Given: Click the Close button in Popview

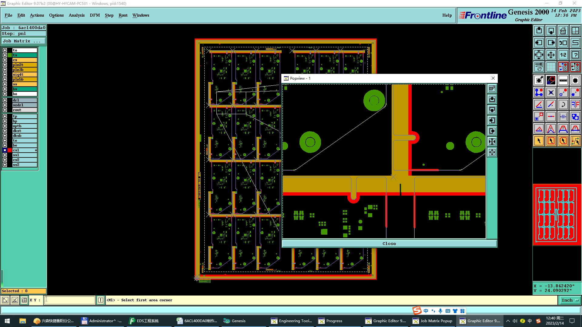Looking at the screenshot, I should (389, 243).
